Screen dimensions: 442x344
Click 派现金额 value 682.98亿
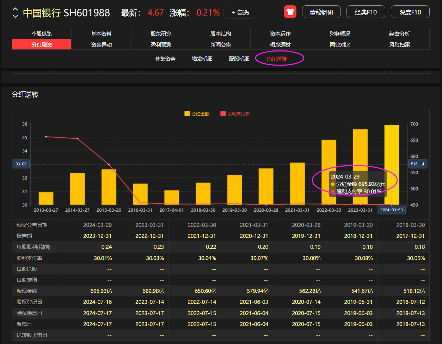(x=153, y=291)
